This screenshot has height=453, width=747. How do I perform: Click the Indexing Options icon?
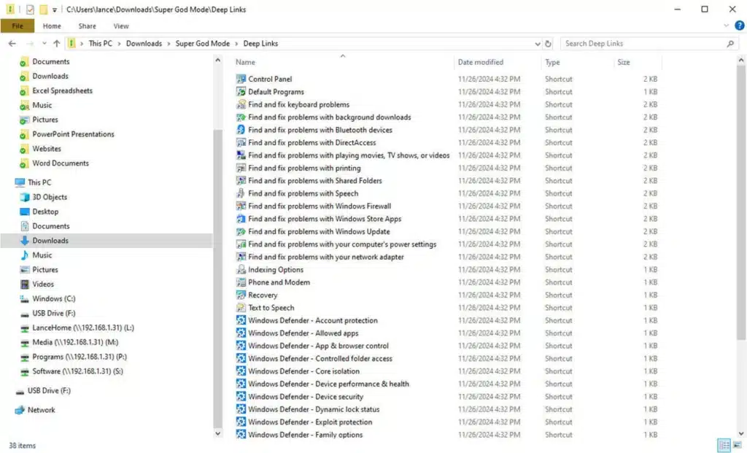241,270
